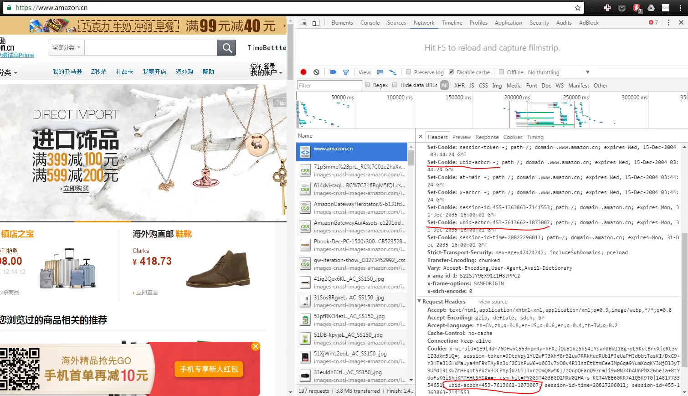The width and height of the screenshot is (688, 396).
Task: Focus the network Filter input field
Action: 330,85
